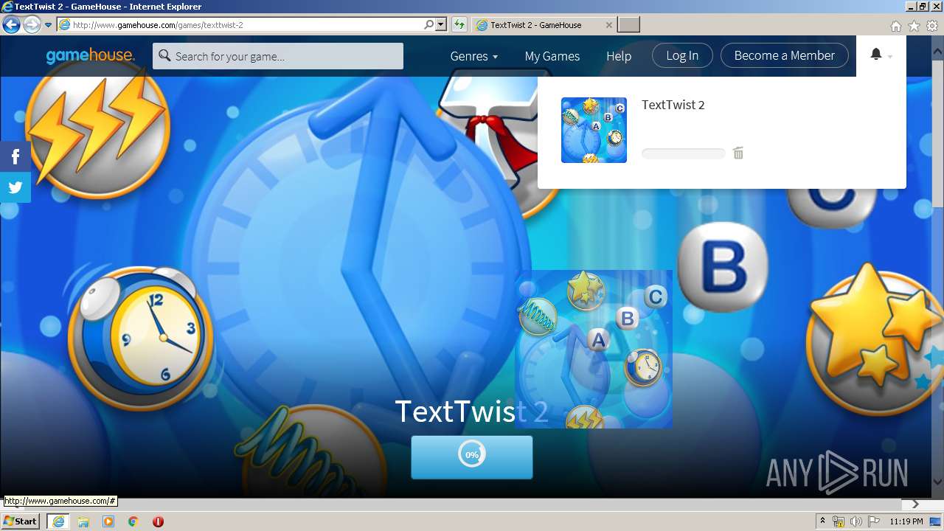Click the GameHouse logo
The height and width of the screenshot is (531, 944).
90,56
